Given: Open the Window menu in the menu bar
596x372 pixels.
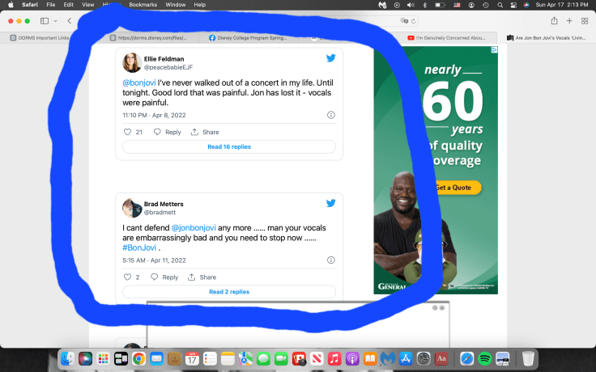Looking at the screenshot, I should coord(175,5).
